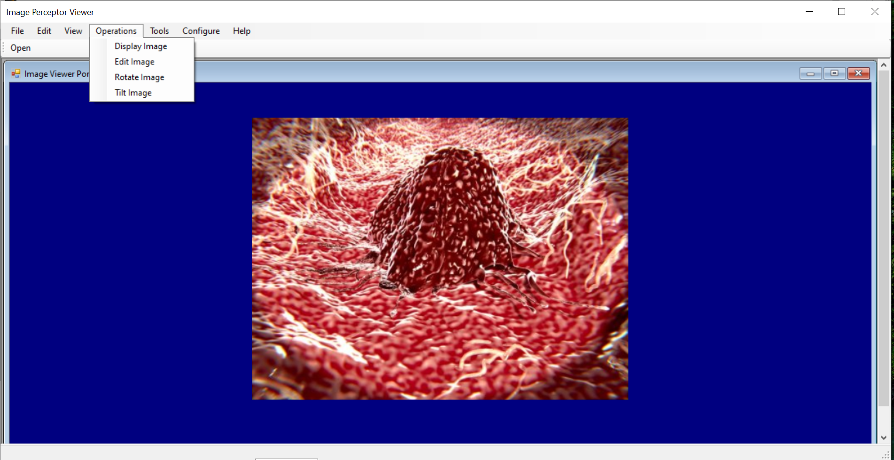Close the Image Perceptor Viewer main window

pyautogui.click(x=875, y=12)
